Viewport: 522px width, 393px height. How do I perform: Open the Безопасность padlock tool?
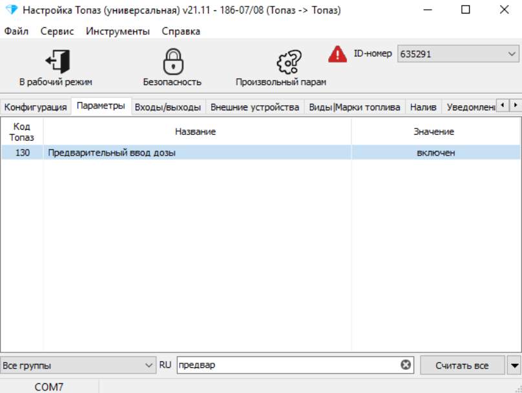pyautogui.click(x=172, y=68)
